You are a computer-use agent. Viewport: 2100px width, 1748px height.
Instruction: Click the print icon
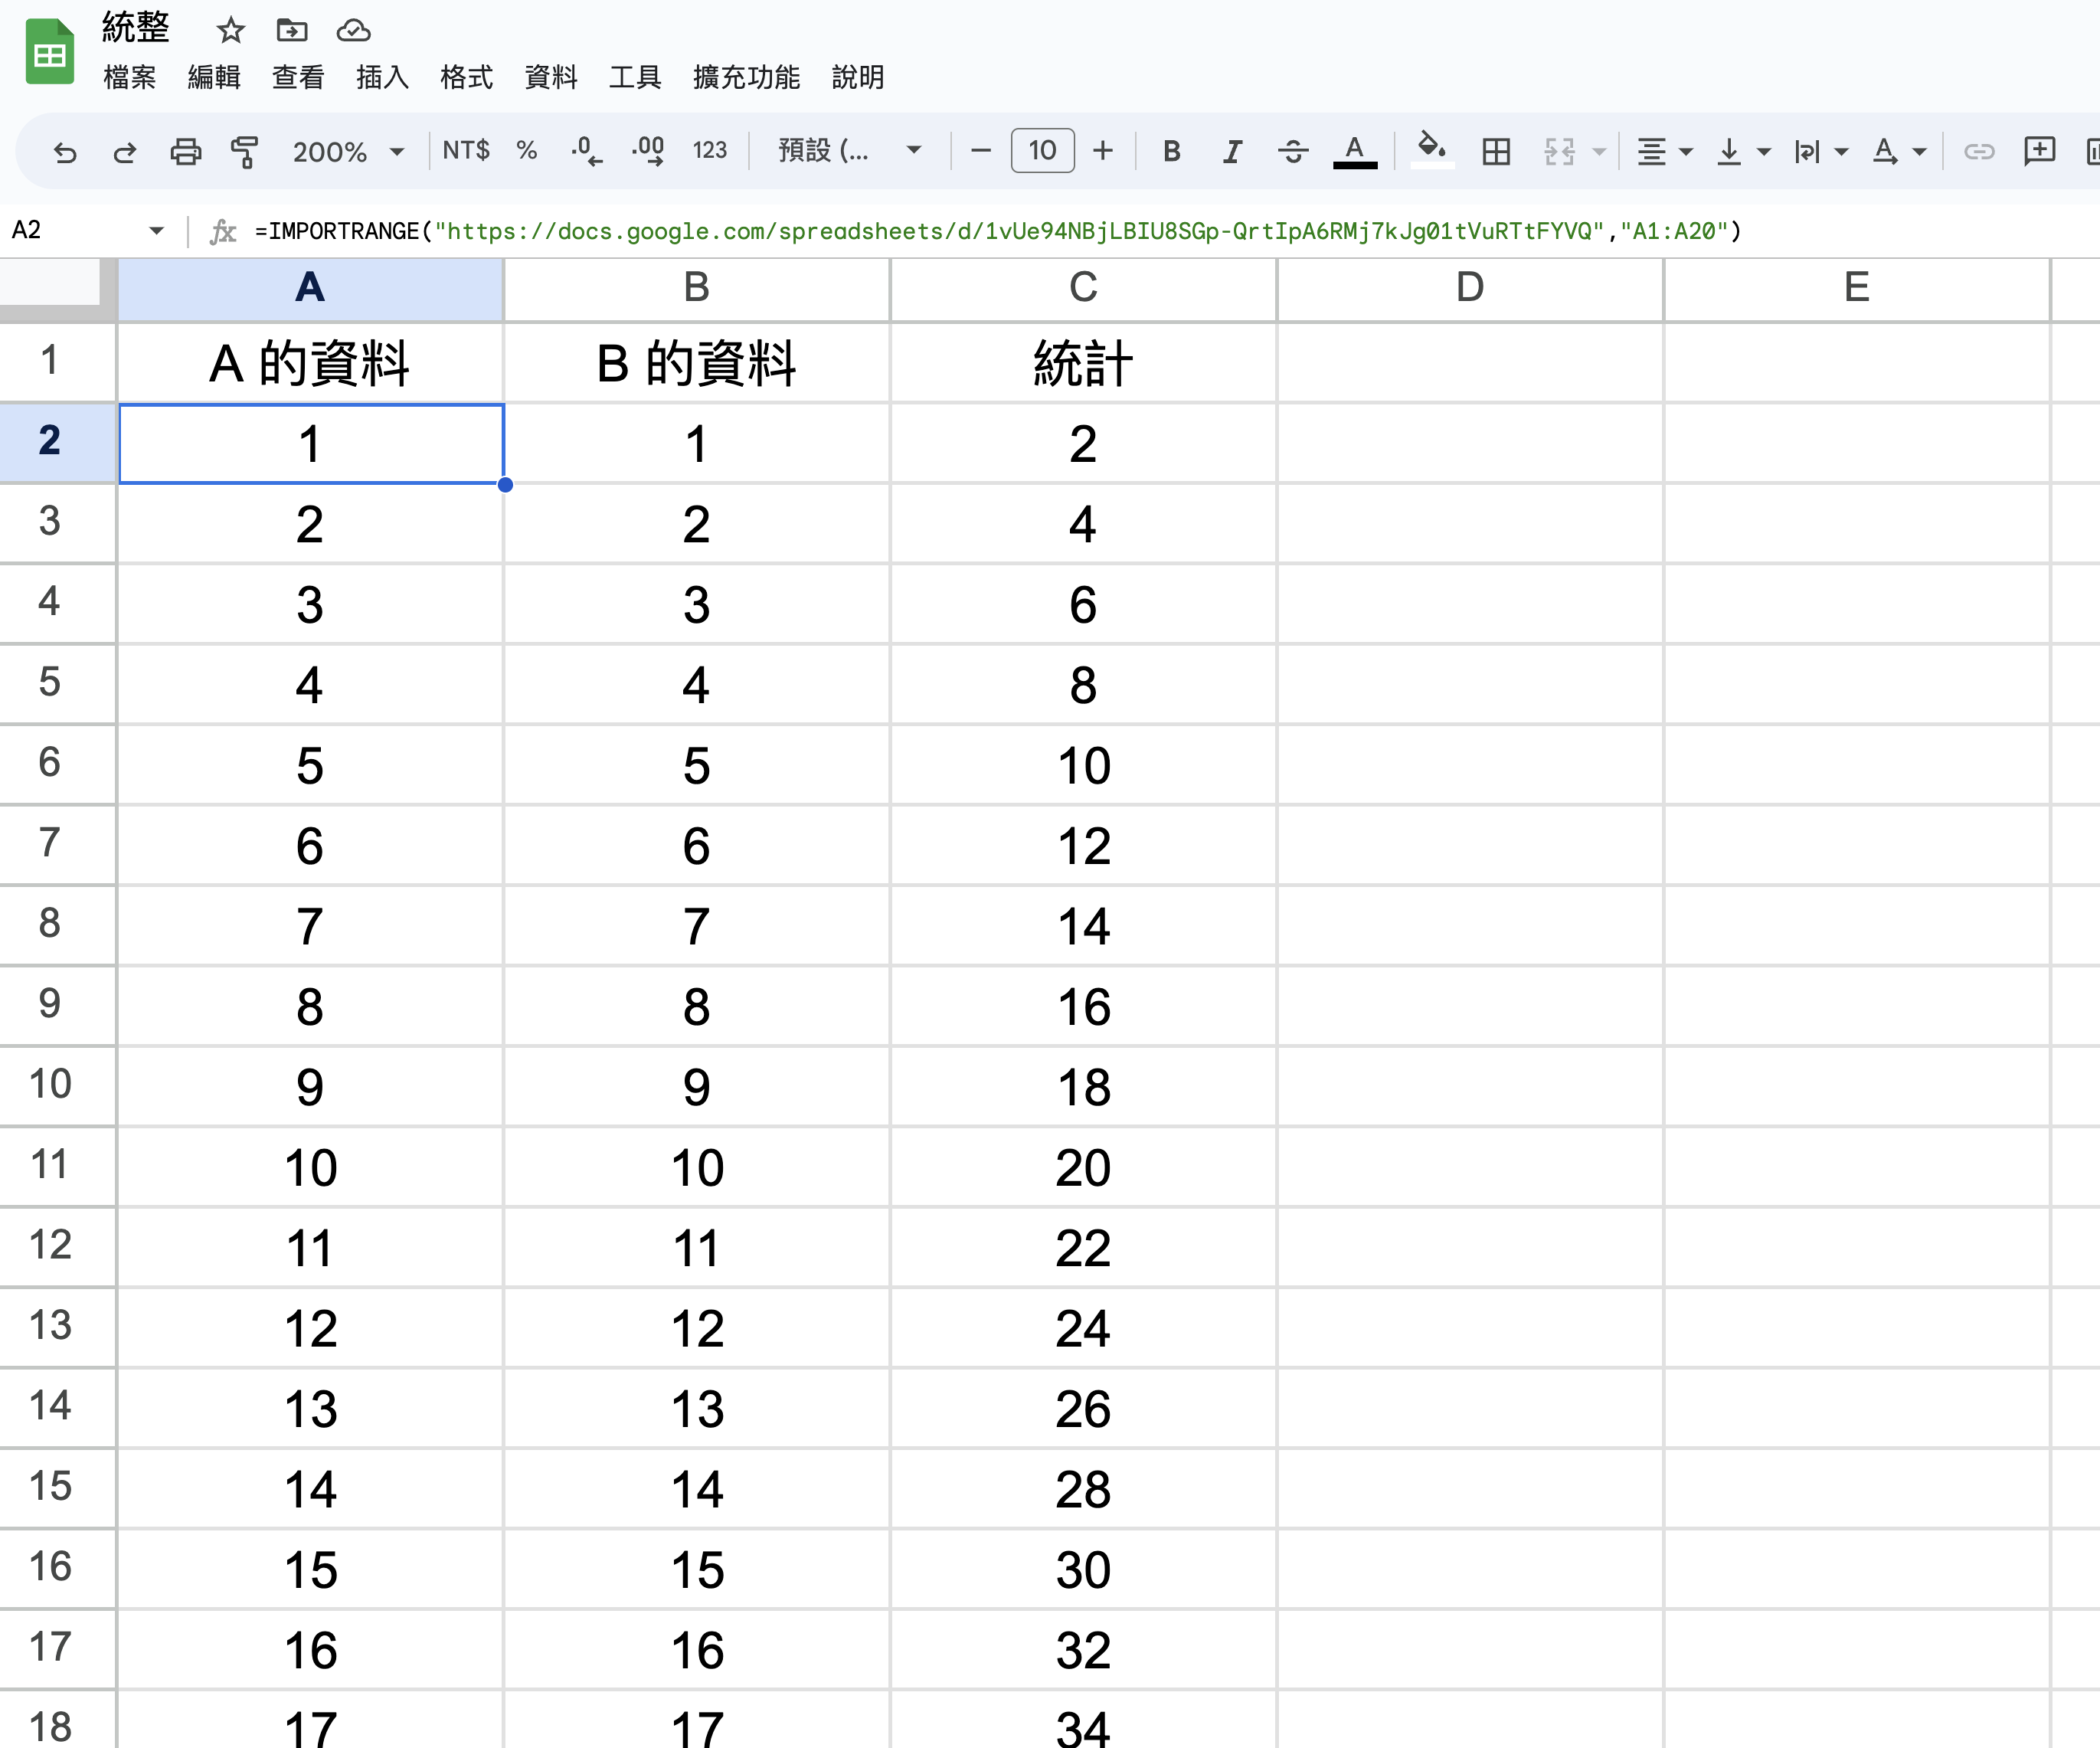point(185,152)
